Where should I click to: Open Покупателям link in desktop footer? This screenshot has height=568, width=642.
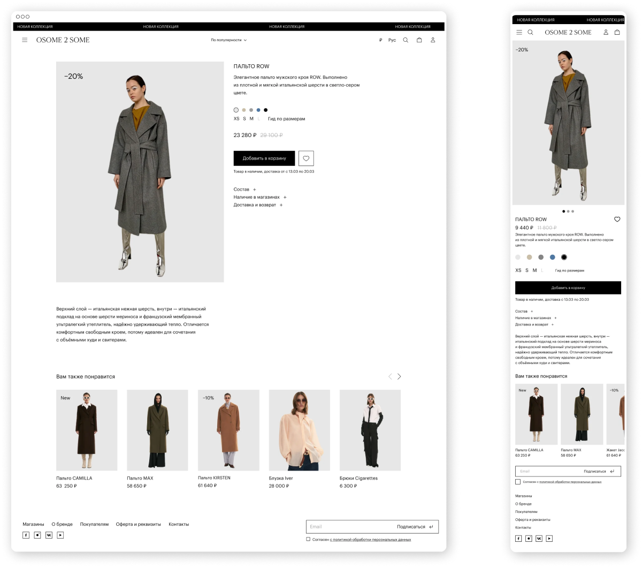click(94, 525)
